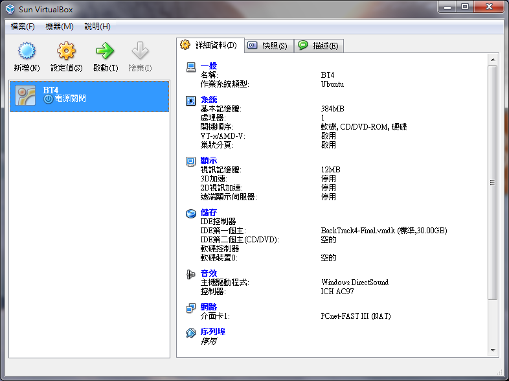The width and height of the screenshot is (509, 381).
Task: Click the gear icon on the Details tab
Action: [x=185, y=45]
